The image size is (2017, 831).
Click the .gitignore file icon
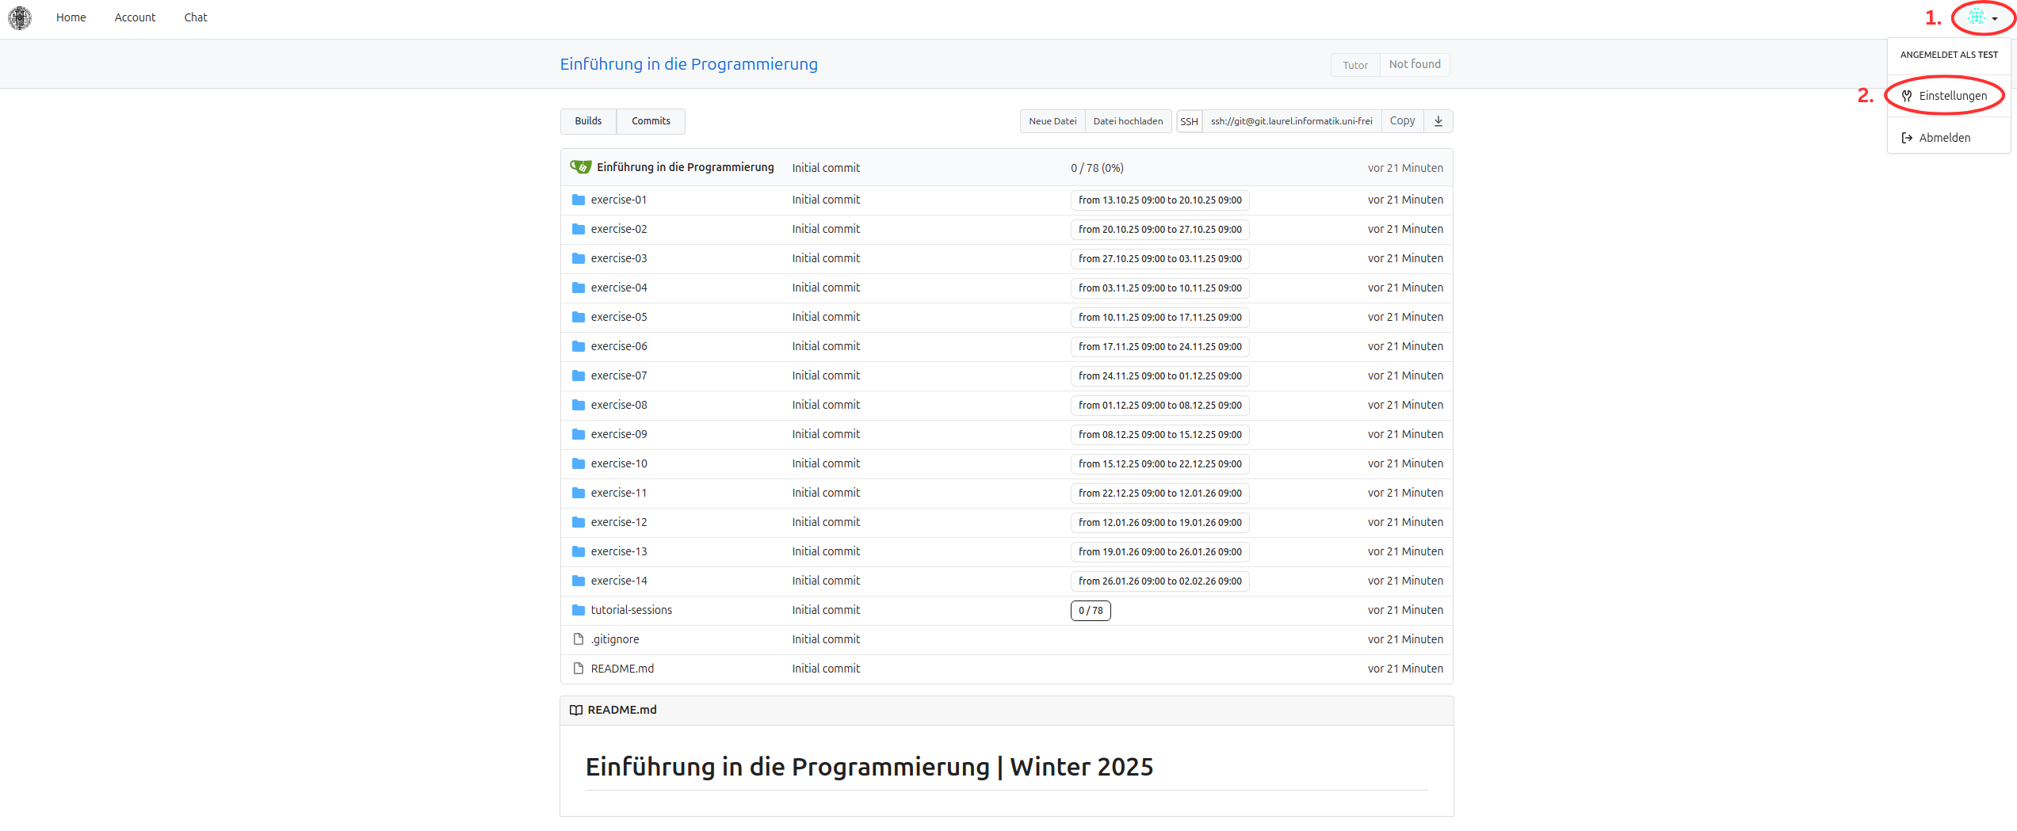[579, 639]
